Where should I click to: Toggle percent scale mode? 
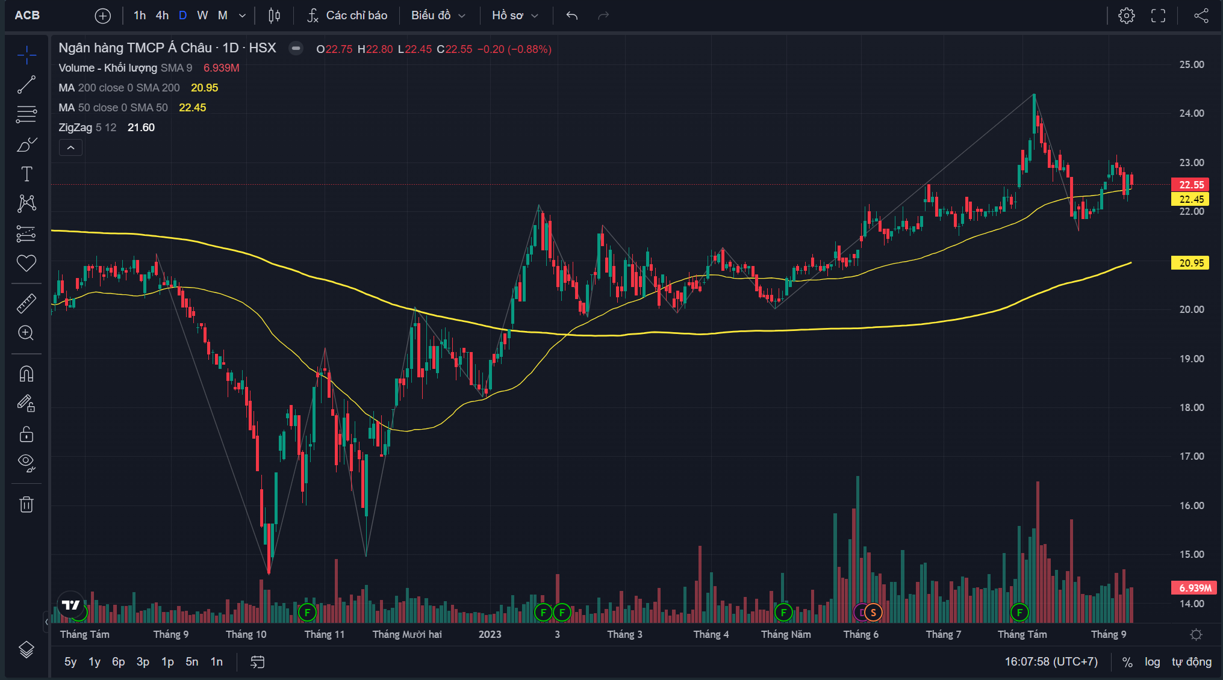click(x=1127, y=662)
